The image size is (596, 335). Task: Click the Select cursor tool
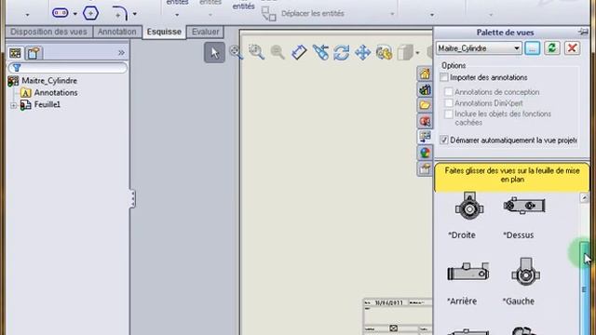click(214, 52)
